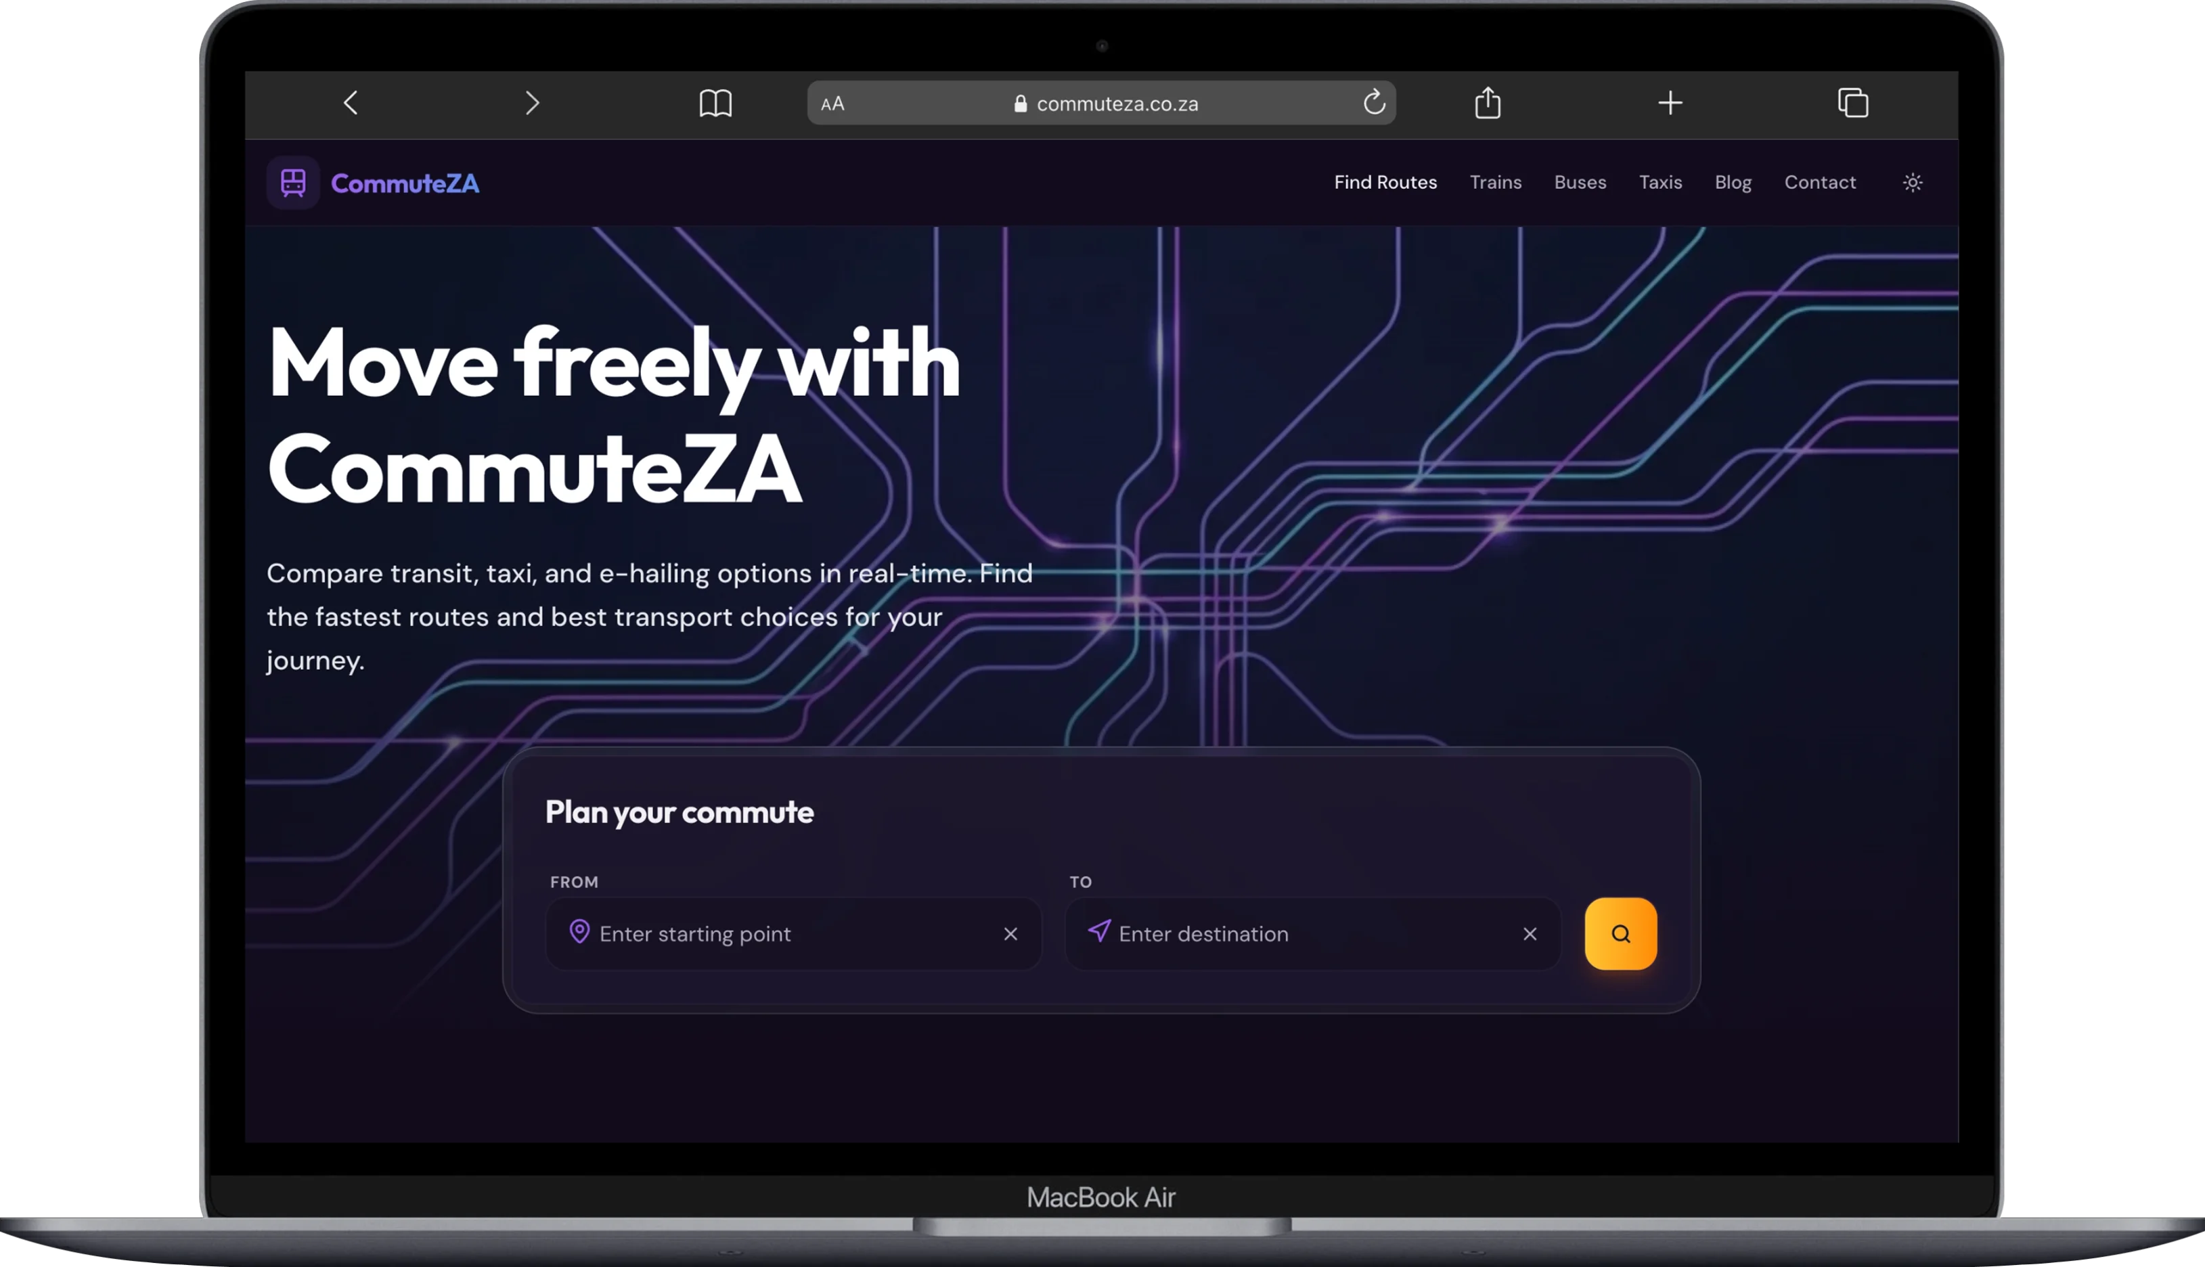Add a new tab with the plus icon
Viewport: 2205px width, 1267px height.
coord(1670,103)
